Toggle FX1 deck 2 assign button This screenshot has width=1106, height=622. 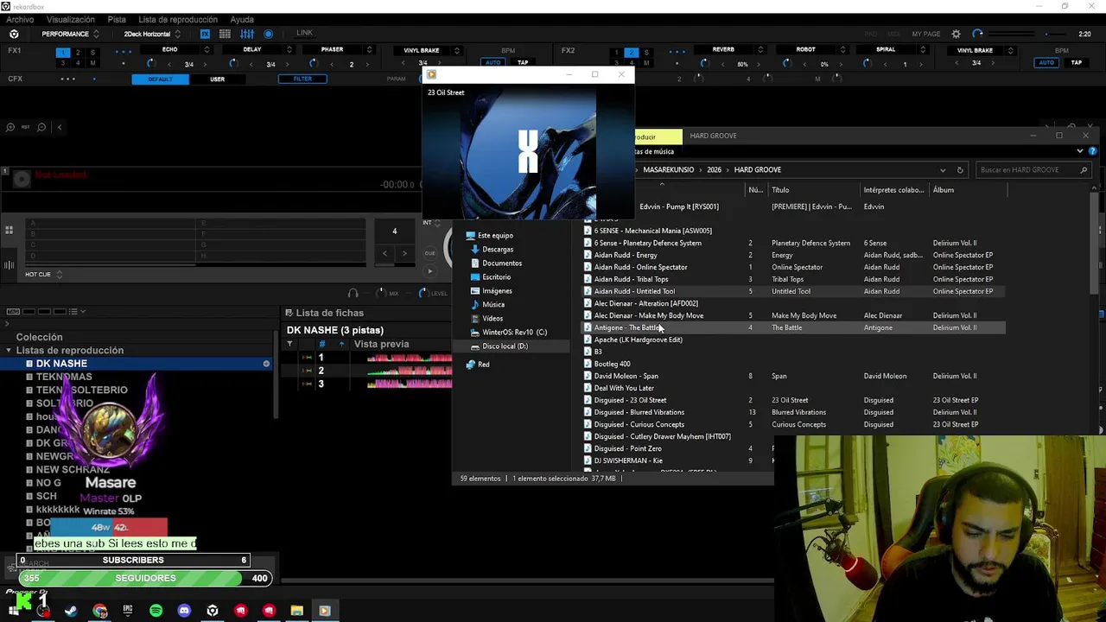(78, 53)
